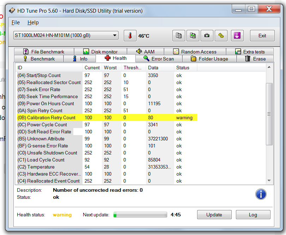
Task: Click the copy text to clipboard icon
Action: 179,36
